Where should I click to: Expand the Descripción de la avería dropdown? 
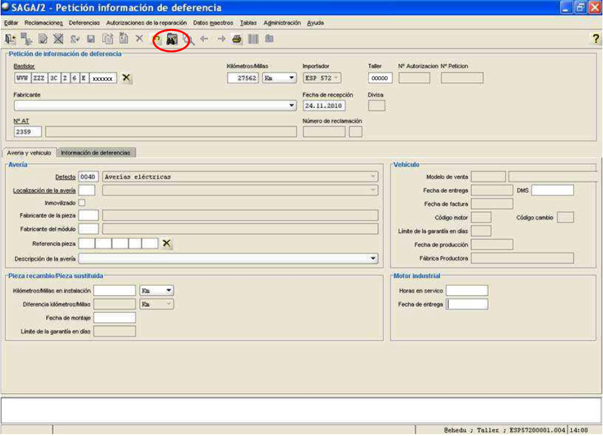coord(373,258)
